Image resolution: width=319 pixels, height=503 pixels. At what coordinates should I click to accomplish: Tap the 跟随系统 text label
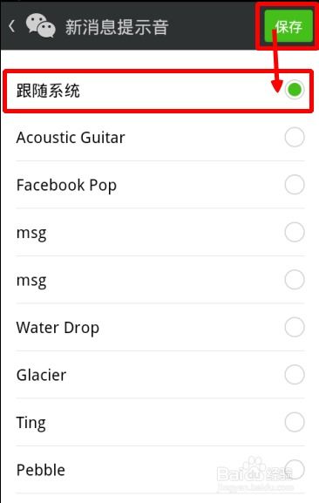(x=48, y=91)
